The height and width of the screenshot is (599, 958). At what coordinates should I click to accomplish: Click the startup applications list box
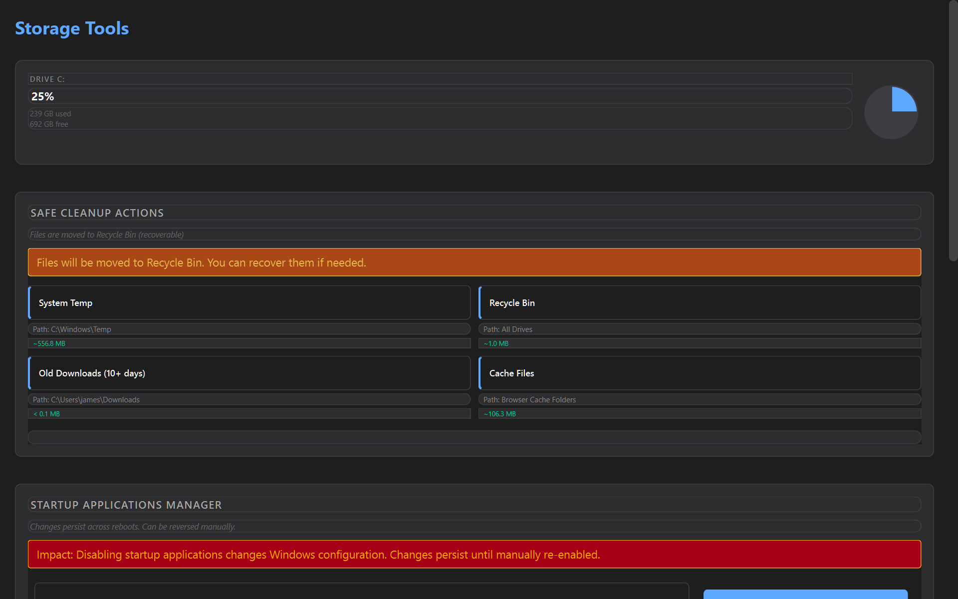(x=361, y=591)
